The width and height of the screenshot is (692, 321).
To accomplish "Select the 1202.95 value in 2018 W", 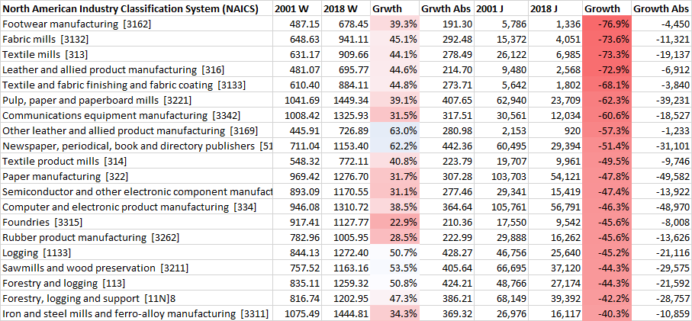I will point(346,299).
